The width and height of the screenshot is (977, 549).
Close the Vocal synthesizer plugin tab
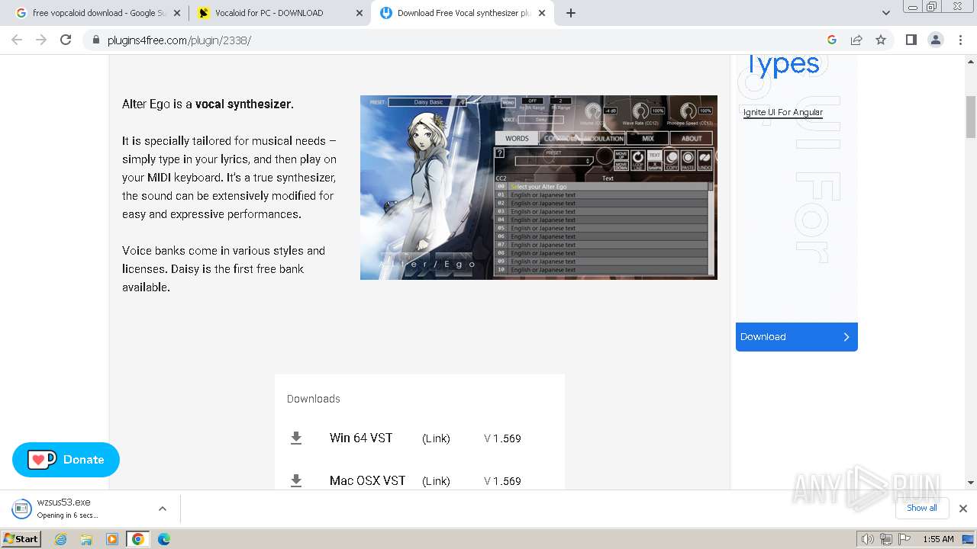[542, 13]
